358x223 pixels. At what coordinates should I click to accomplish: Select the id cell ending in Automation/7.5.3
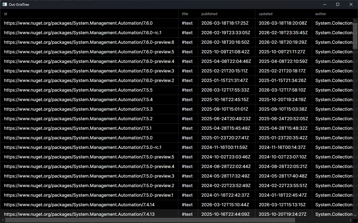pyautogui.click(x=89, y=109)
